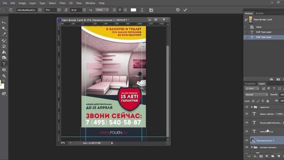The height and width of the screenshot is (160, 284).
Task: Commit current type edits checkmark
Action: 185,10
